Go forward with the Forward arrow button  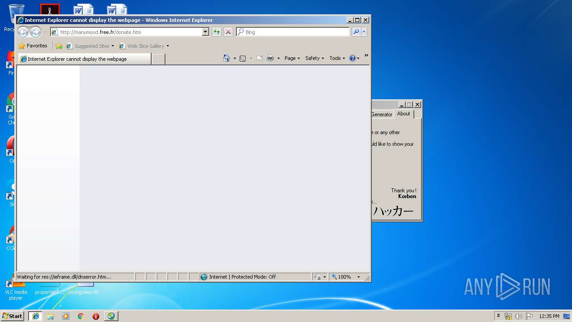coord(35,32)
